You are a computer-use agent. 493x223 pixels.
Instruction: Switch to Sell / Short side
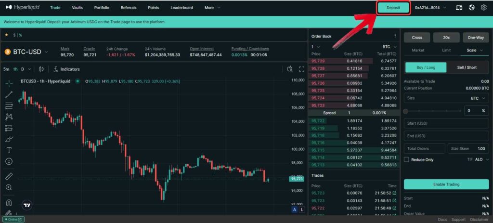point(468,67)
